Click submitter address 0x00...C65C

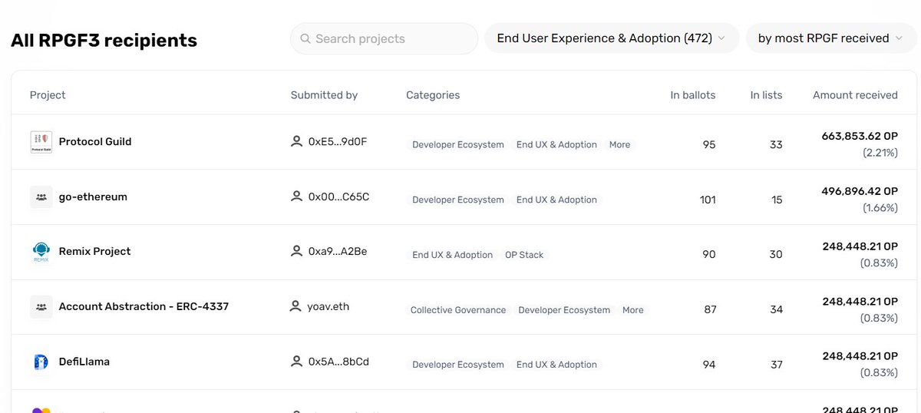pos(338,197)
